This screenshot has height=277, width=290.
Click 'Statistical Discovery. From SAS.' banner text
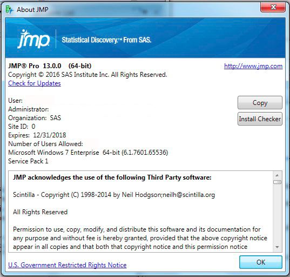[106, 40]
